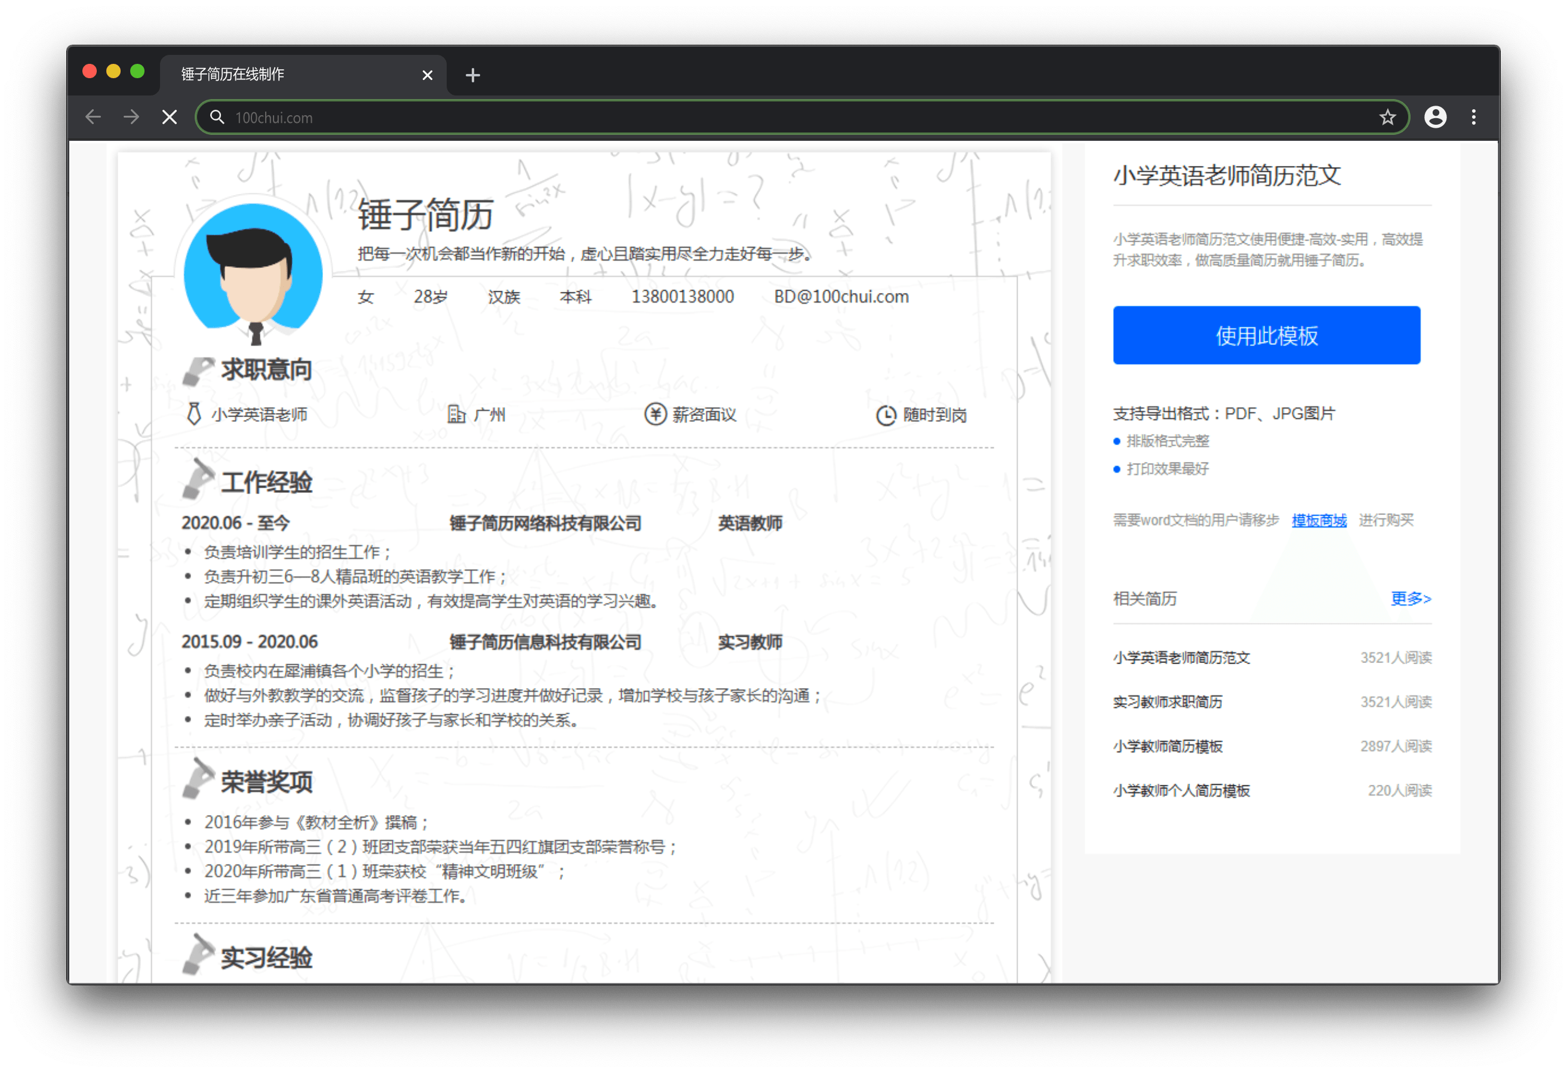Image resolution: width=1567 pixels, height=1073 pixels.
Task: Click the 100chui.com address bar
Action: (x=803, y=118)
